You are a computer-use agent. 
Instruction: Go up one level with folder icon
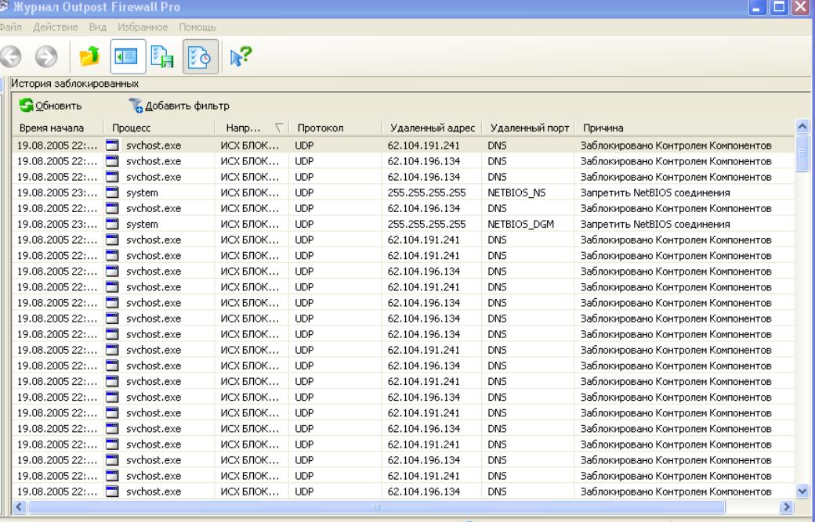tap(90, 56)
